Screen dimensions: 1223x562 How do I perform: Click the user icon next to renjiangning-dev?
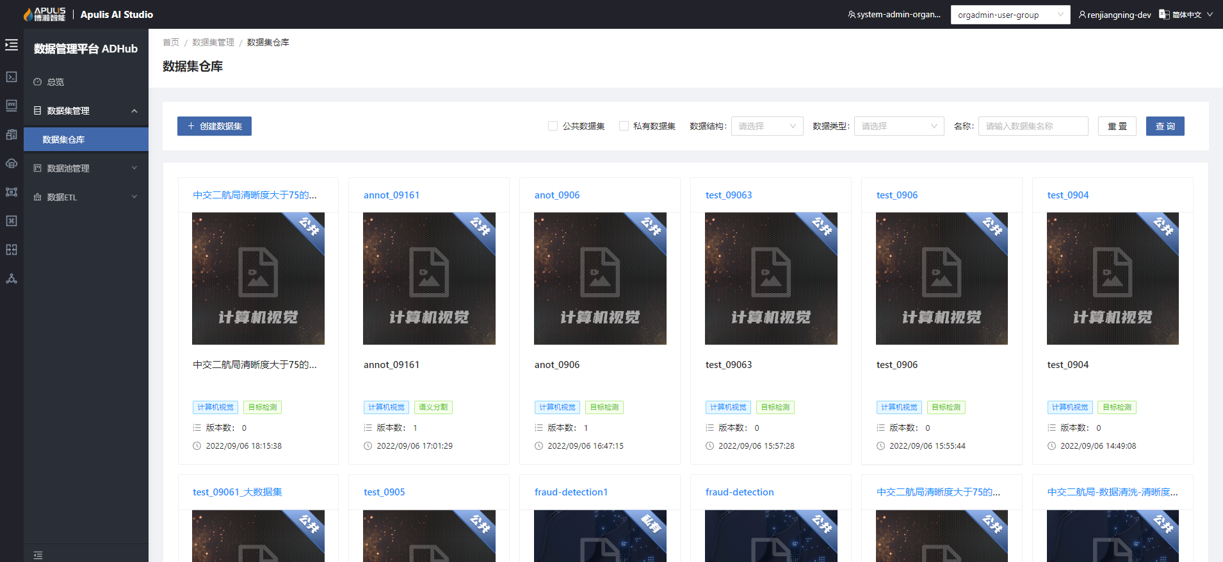[1082, 14]
